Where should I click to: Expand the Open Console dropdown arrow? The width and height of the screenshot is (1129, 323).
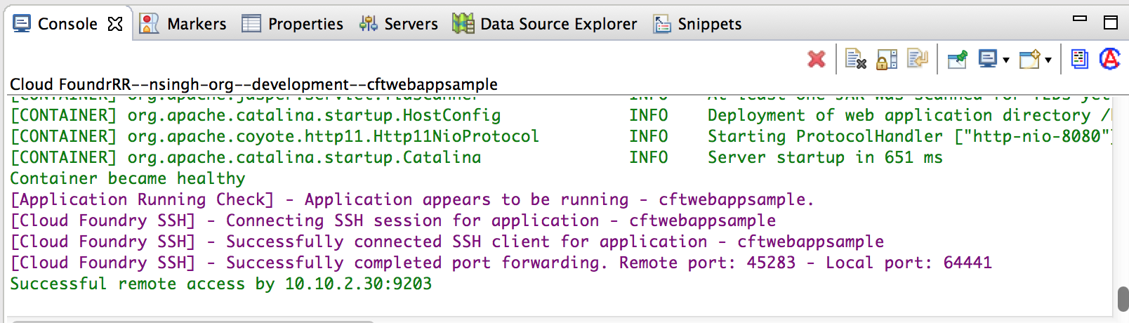point(1048,60)
